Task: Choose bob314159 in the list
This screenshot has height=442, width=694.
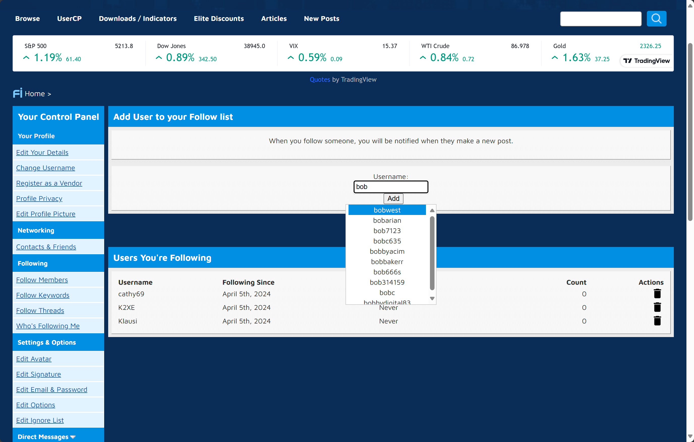Action: point(387,282)
